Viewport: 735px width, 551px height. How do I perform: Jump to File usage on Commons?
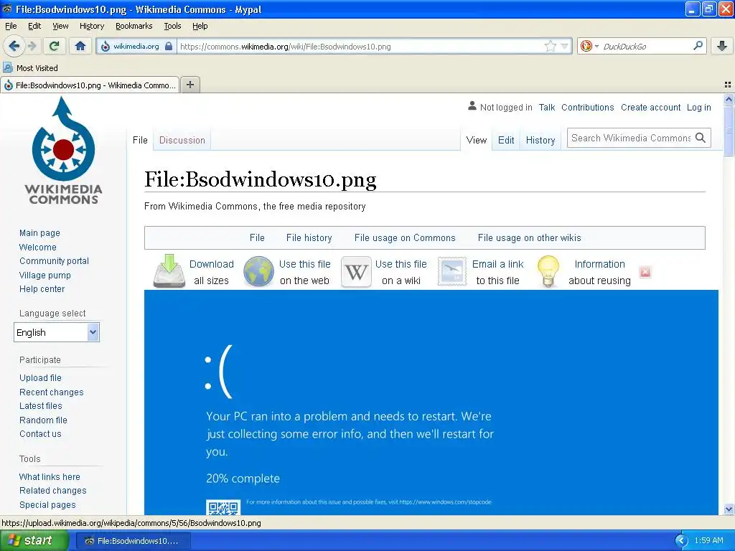(405, 237)
